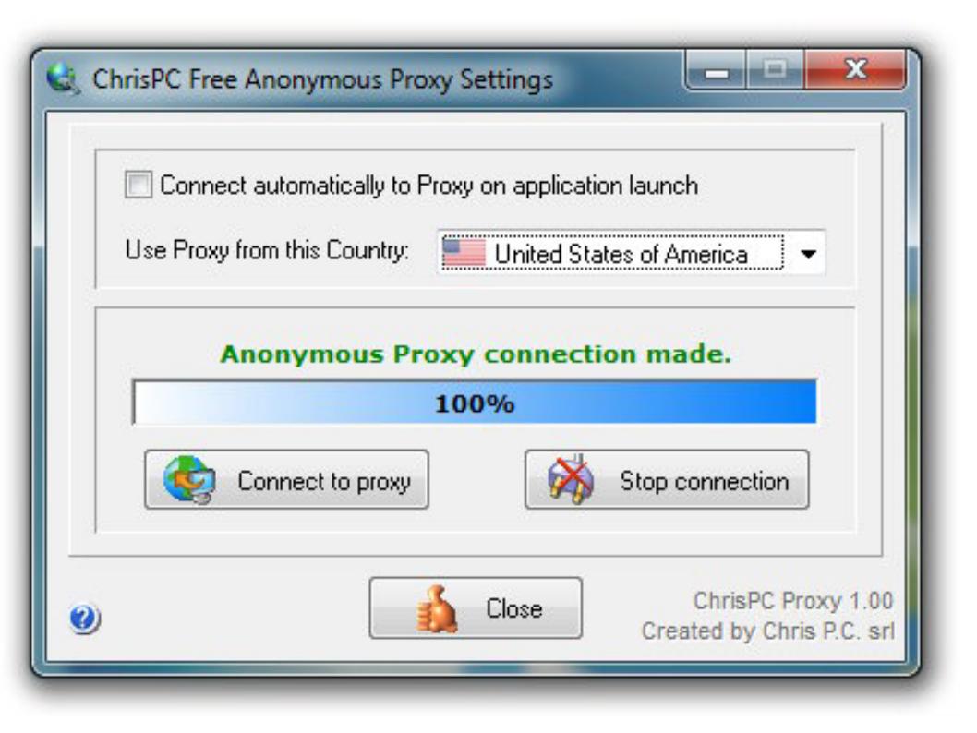The height and width of the screenshot is (733, 977).
Task: Open help via the blue question mark icon
Action: 84,619
